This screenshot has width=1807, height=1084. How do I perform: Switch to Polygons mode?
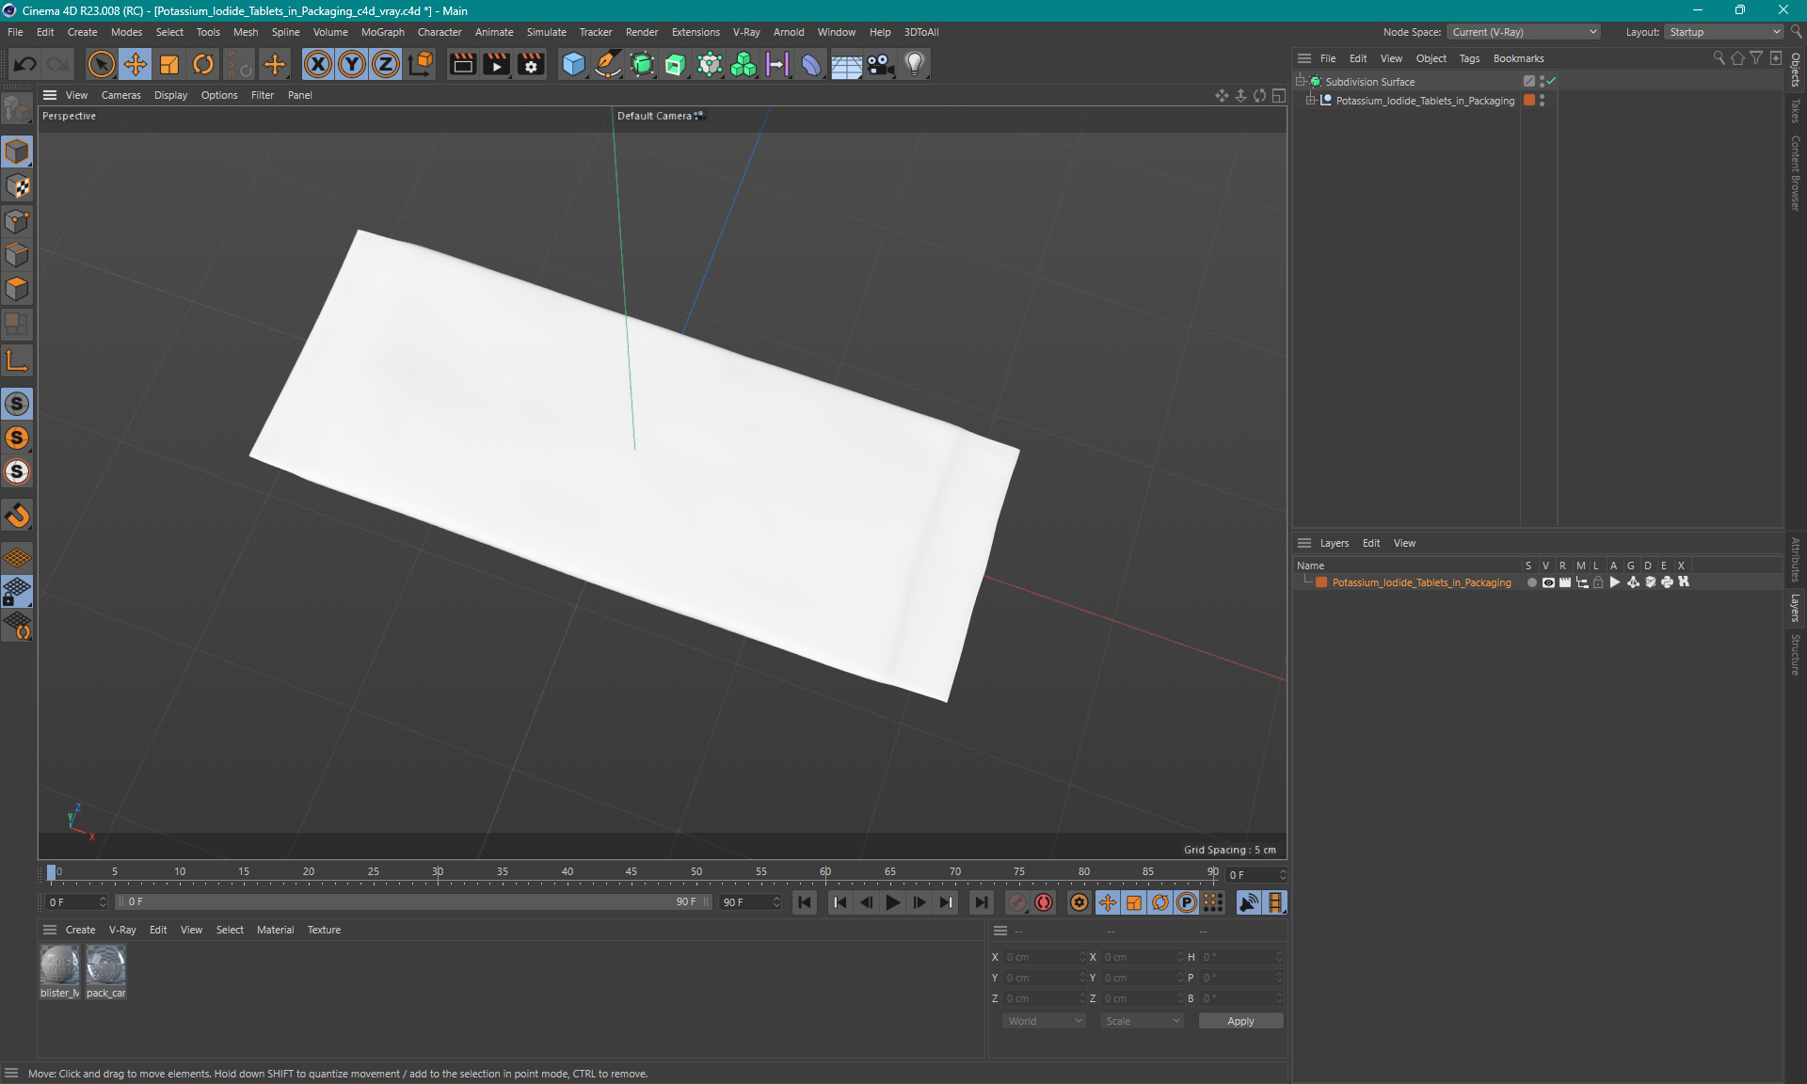17,289
